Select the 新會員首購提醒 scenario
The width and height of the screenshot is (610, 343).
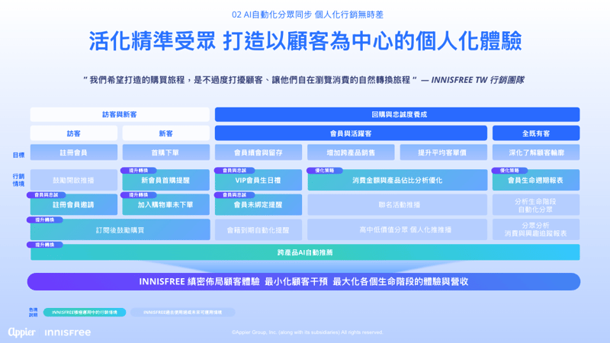165,181
